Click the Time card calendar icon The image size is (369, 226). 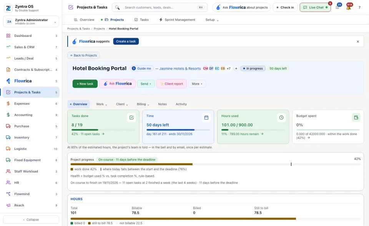tap(206, 118)
